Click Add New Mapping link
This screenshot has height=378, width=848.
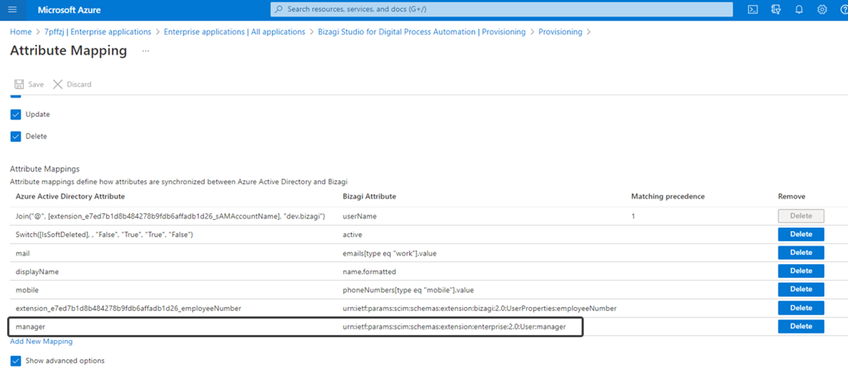[x=41, y=341]
